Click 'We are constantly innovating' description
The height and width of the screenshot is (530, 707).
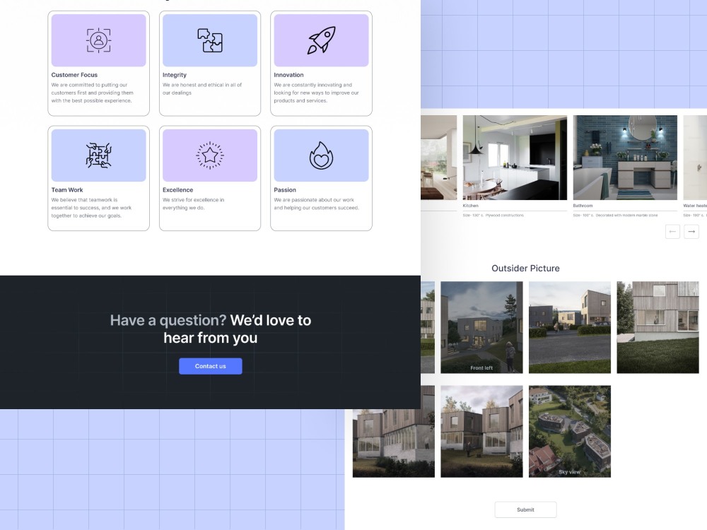(316, 93)
